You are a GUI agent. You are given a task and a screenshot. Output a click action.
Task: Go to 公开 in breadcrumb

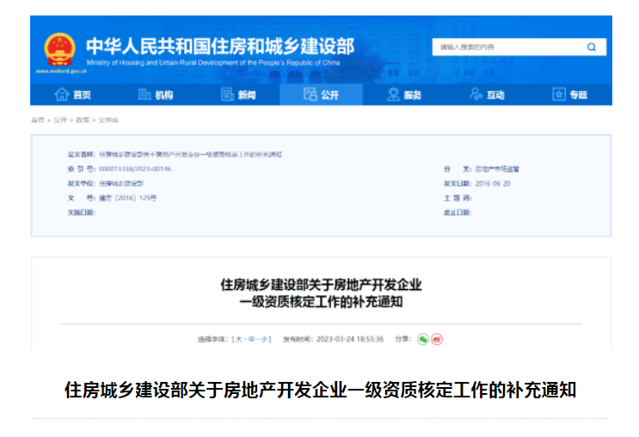pyautogui.click(x=60, y=120)
